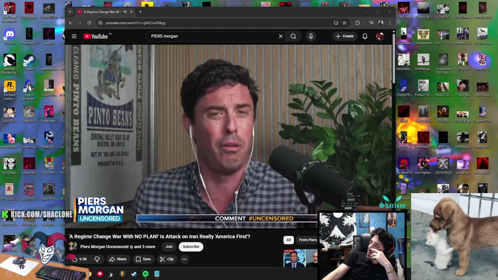Viewport: 498px width, 280px height.
Task: Click the YouTube search magnifier button
Action: 293,36
